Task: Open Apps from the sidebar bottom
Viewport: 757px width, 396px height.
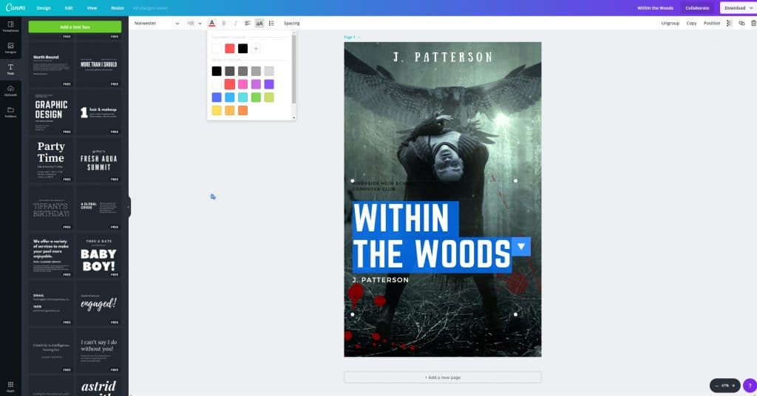Action: [10, 386]
